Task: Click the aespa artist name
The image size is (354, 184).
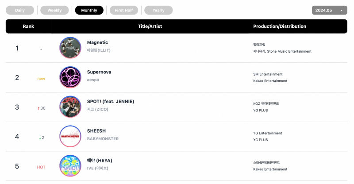Action: point(93,80)
